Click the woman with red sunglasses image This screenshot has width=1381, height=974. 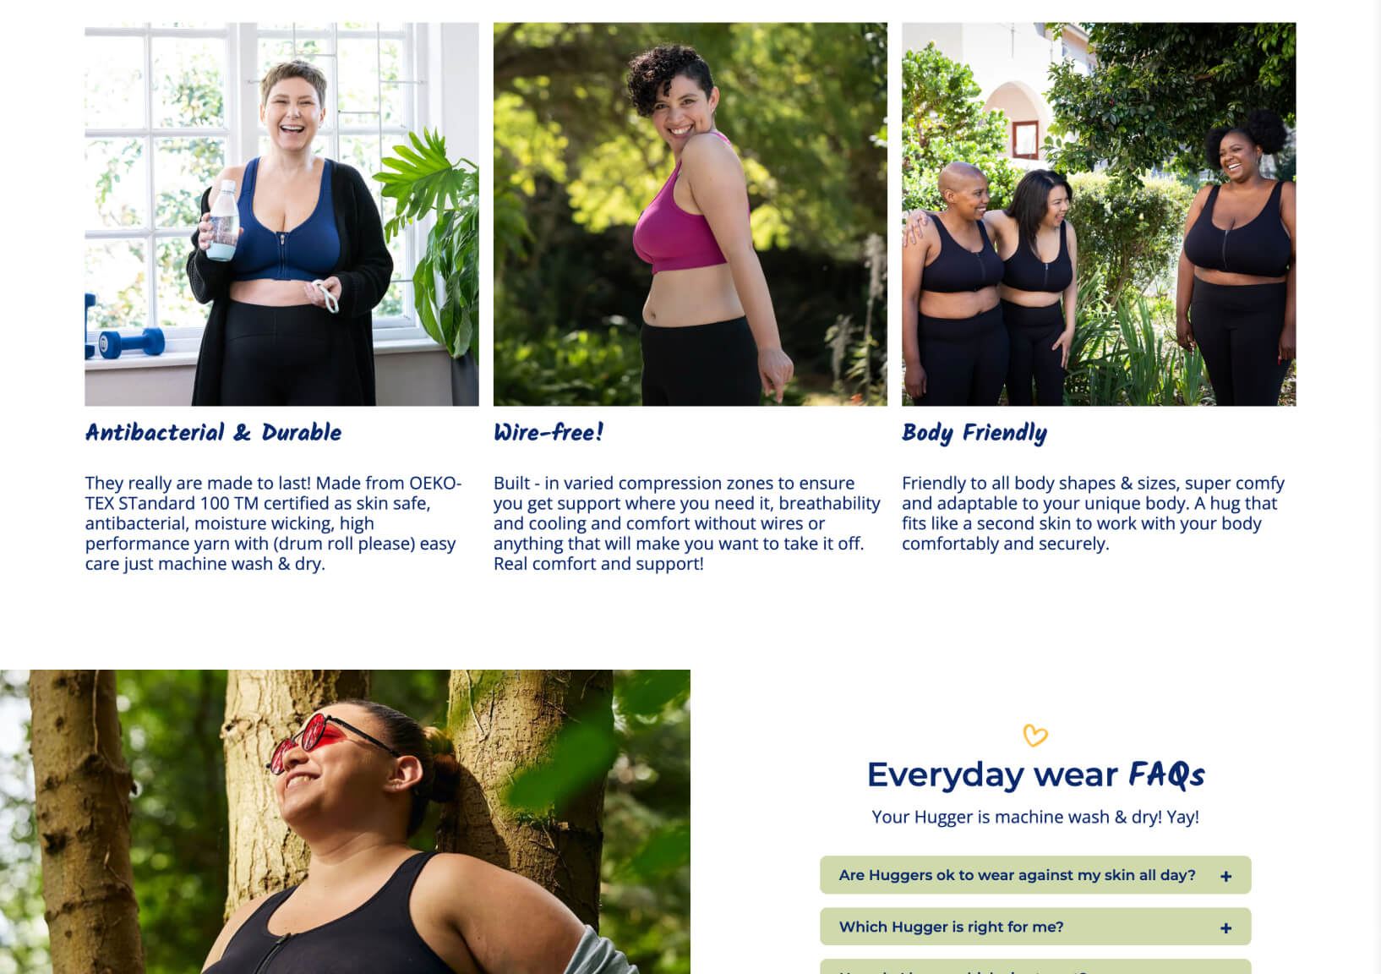pos(345,822)
